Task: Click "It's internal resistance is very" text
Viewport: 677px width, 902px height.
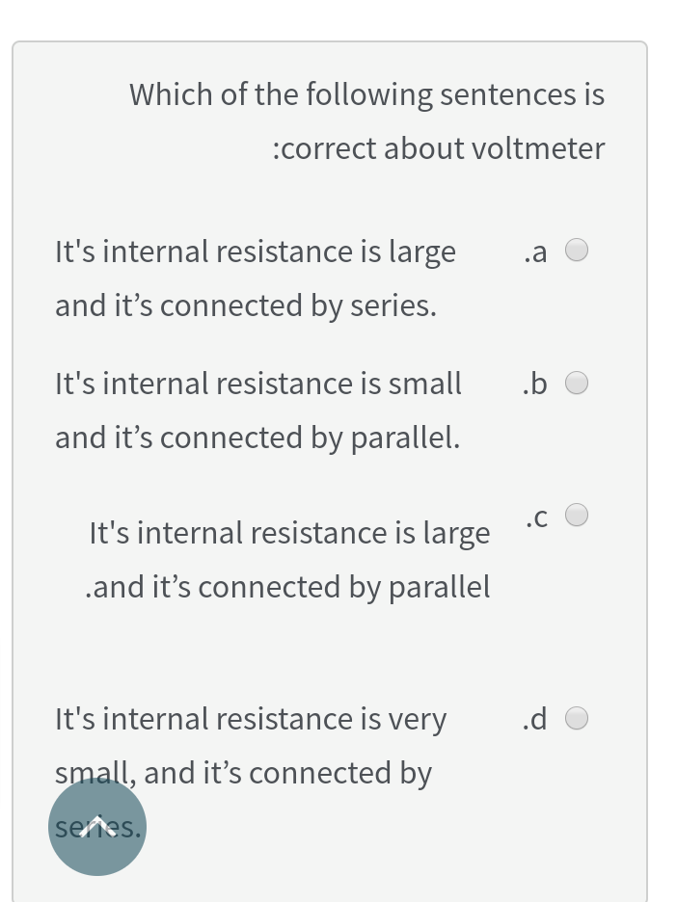Action: coord(251,719)
